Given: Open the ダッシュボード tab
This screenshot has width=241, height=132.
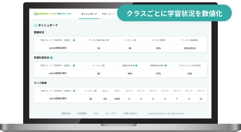Looking at the screenshot, I should click(x=89, y=14).
